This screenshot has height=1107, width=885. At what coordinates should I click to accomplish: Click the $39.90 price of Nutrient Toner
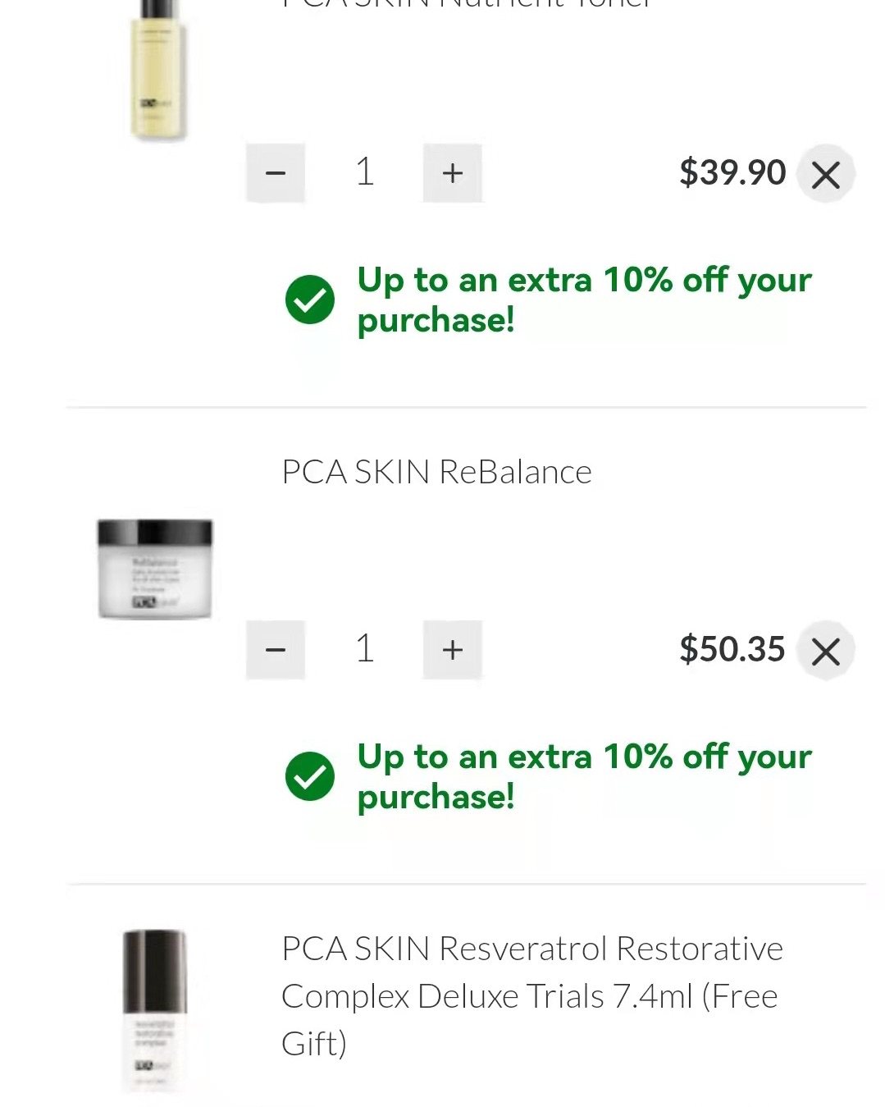(x=732, y=173)
